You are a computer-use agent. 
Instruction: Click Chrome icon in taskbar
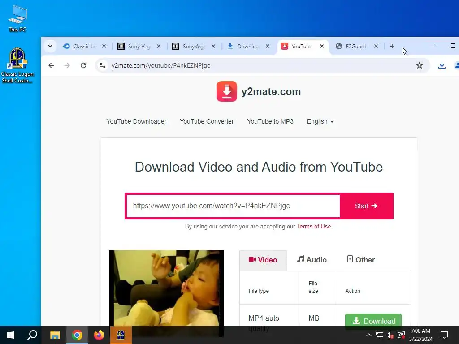pos(77,335)
